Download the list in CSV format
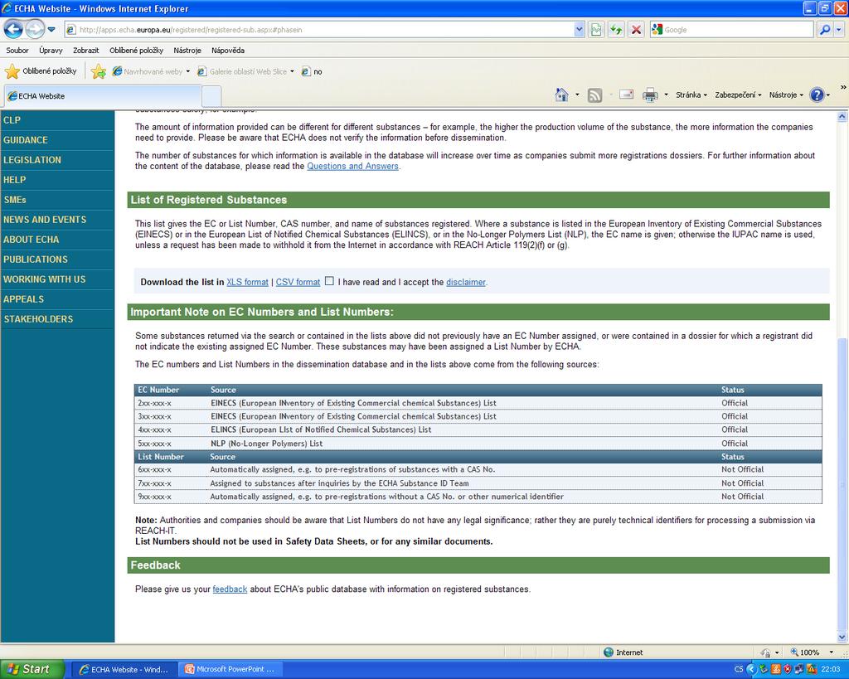849x679 pixels. click(298, 282)
